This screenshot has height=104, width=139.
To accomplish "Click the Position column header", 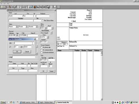I will click(x=77, y=50).
